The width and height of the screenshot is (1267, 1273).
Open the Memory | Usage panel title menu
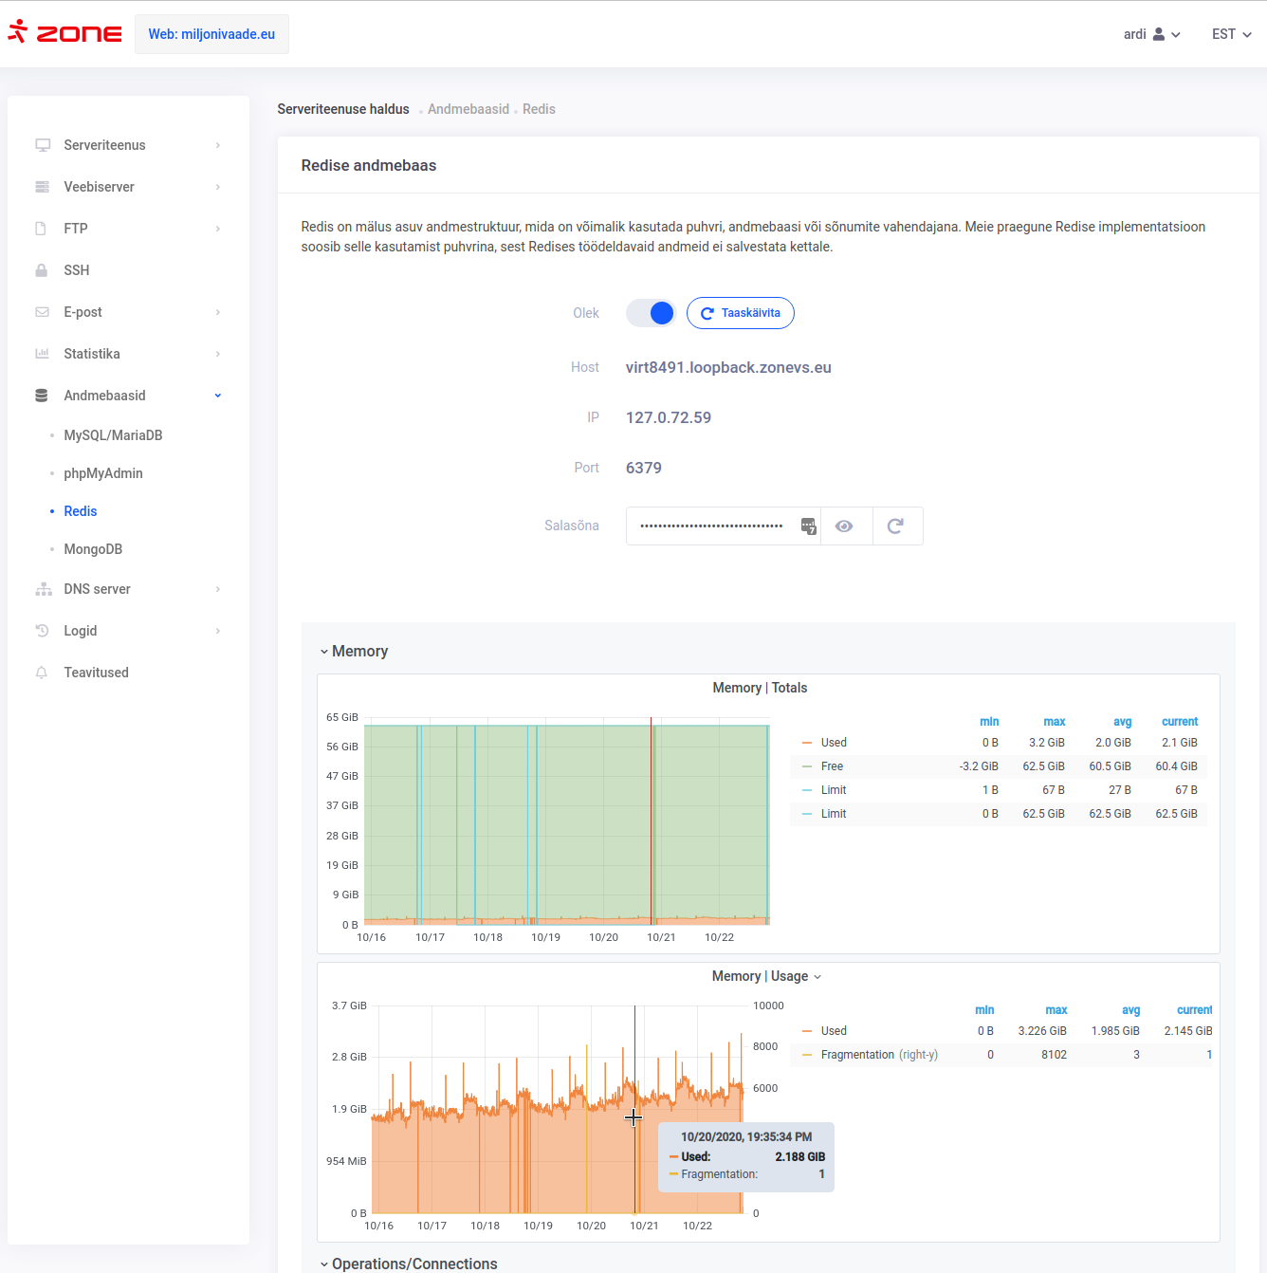pos(766,976)
